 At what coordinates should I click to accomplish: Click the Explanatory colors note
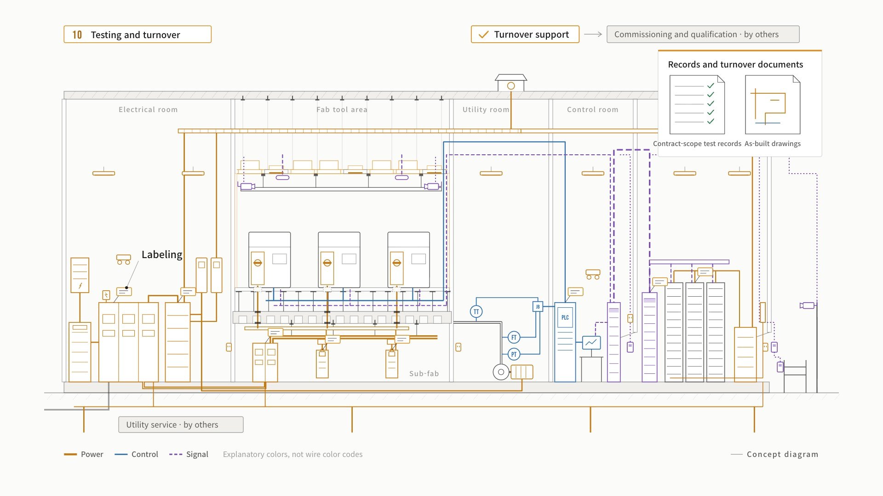tap(292, 454)
